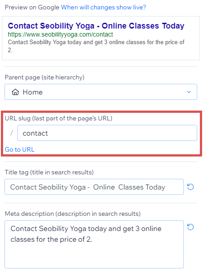Reset the title tag to default
The height and width of the screenshot is (272, 203).
191,187
